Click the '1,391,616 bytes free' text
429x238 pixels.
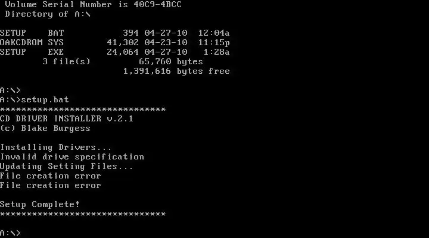(176, 71)
